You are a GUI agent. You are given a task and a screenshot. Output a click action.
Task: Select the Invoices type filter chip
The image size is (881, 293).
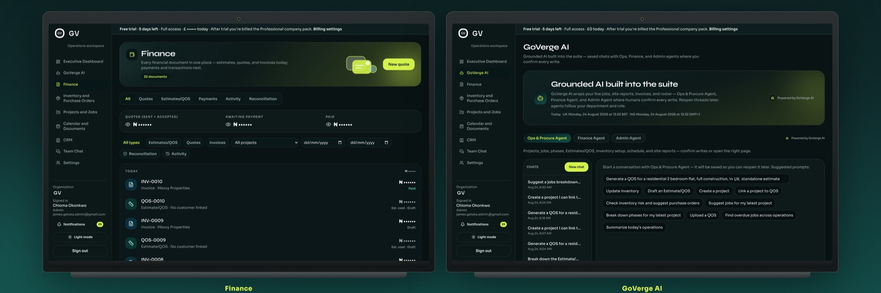tap(218, 143)
